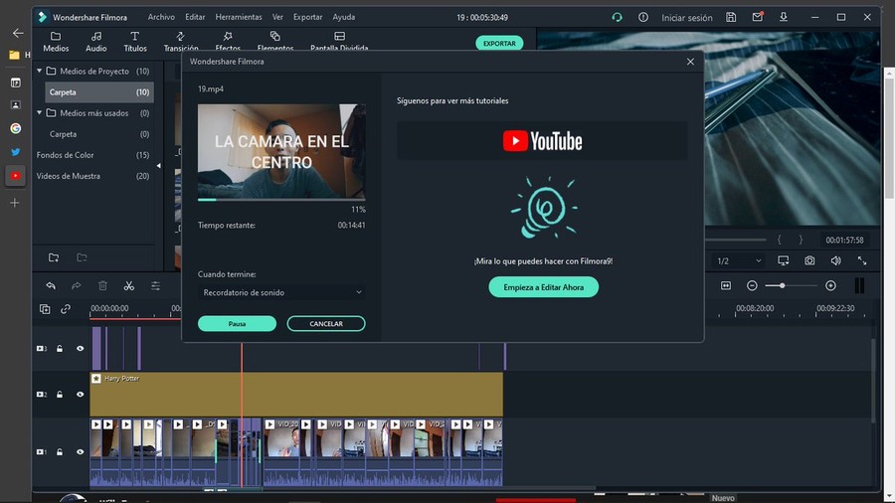The height and width of the screenshot is (503, 895).
Task: Click the YouTube icon in left sidebar
Action: point(15,176)
